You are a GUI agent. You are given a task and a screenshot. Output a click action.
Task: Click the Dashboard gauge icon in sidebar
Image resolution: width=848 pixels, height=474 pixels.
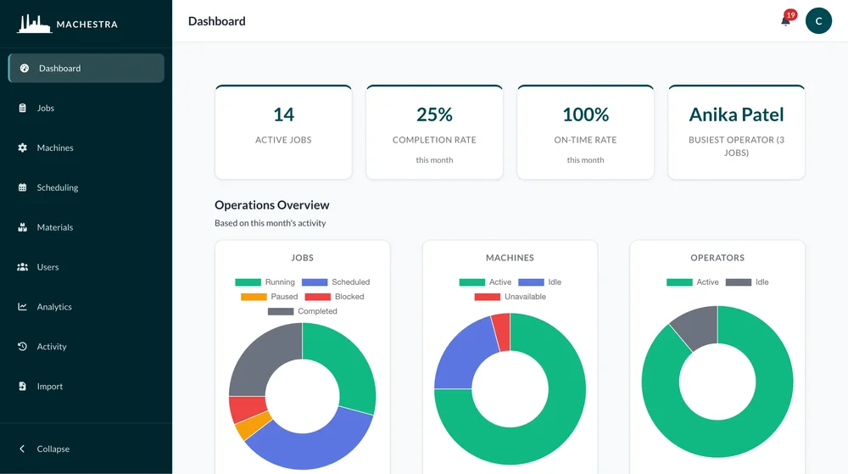coord(25,68)
